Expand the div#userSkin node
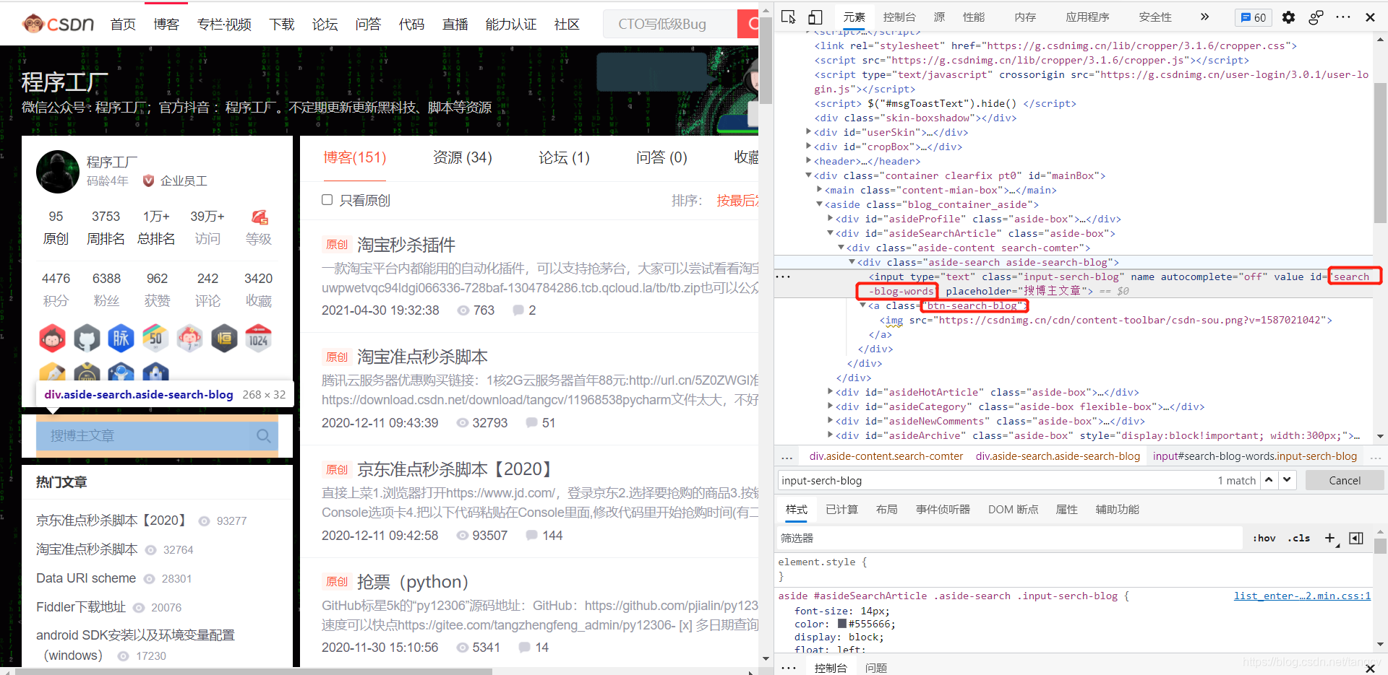Screen dimensions: 1388x675 tap(809, 132)
